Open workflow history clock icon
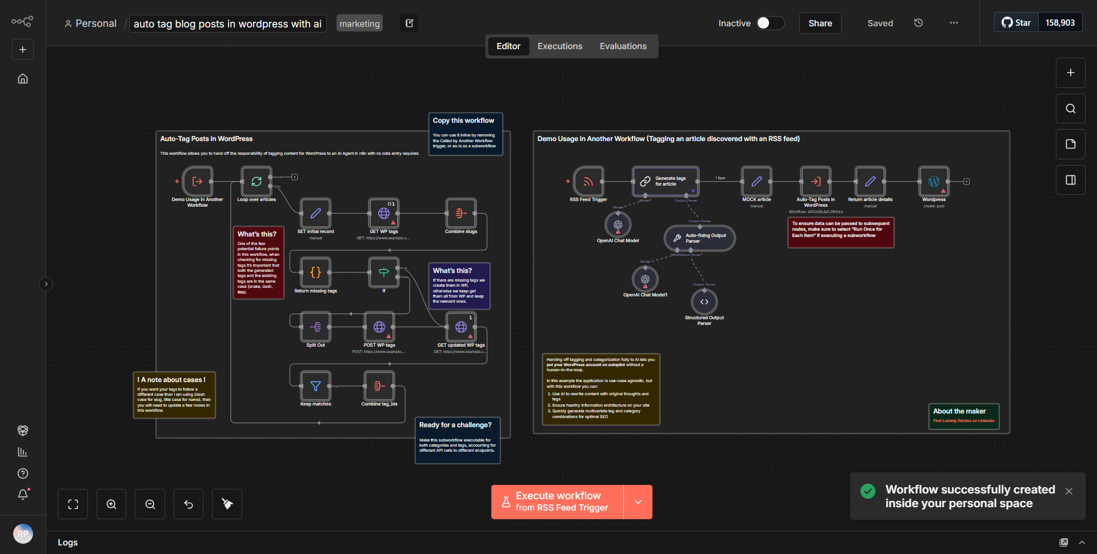The image size is (1097, 554). click(918, 23)
